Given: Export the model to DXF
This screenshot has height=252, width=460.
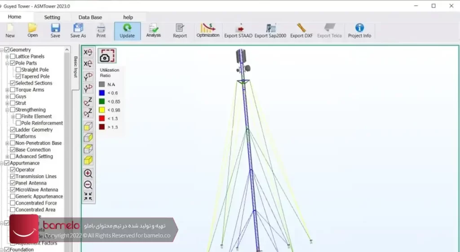Looking at the screenshot, I should (301, 31).
